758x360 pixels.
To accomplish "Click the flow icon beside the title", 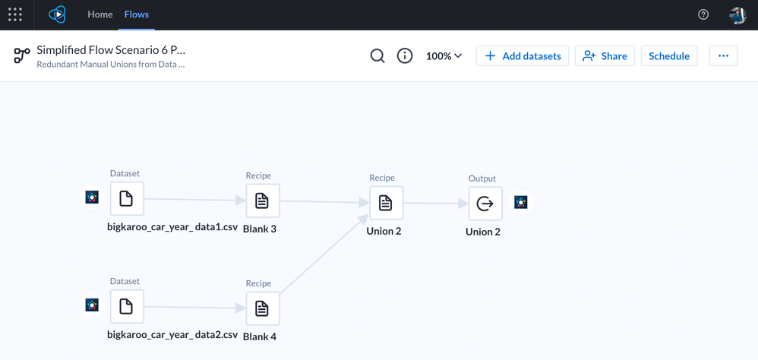I will (x=22, y=55).
